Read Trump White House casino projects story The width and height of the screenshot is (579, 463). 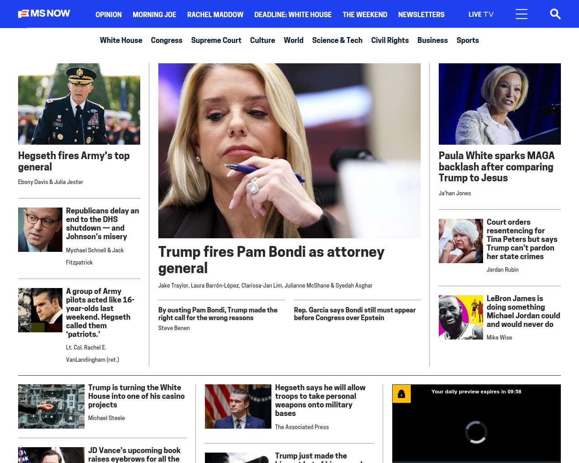click(137, 396)
